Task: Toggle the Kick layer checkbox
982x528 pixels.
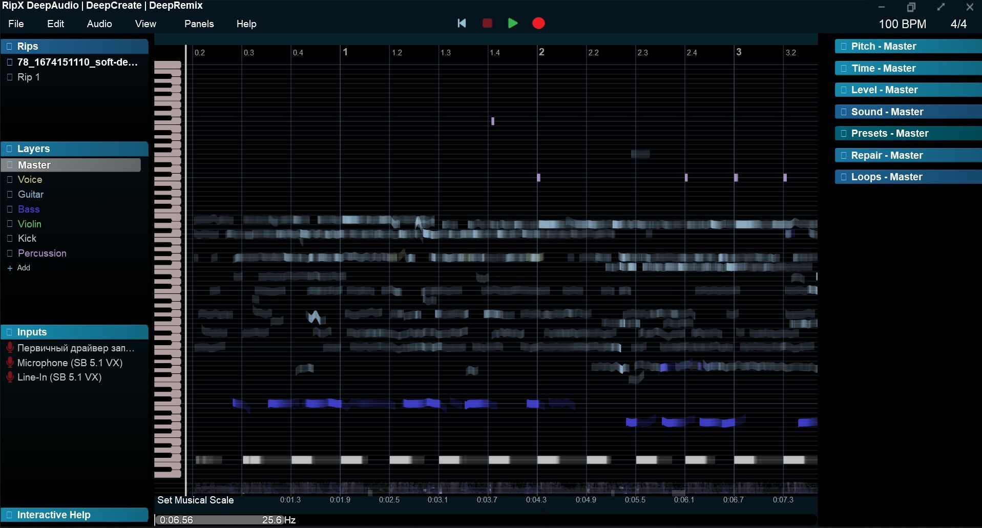Action: tap(10, 238)
